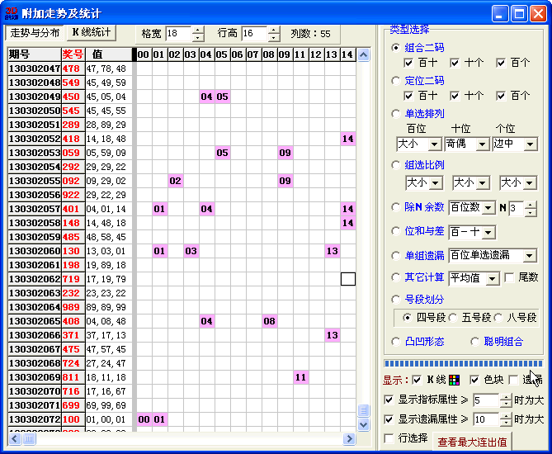Click 查看最大连出值 button
Image resolution: width=552 pixels, height=454 pixels.
coord(473,442)
